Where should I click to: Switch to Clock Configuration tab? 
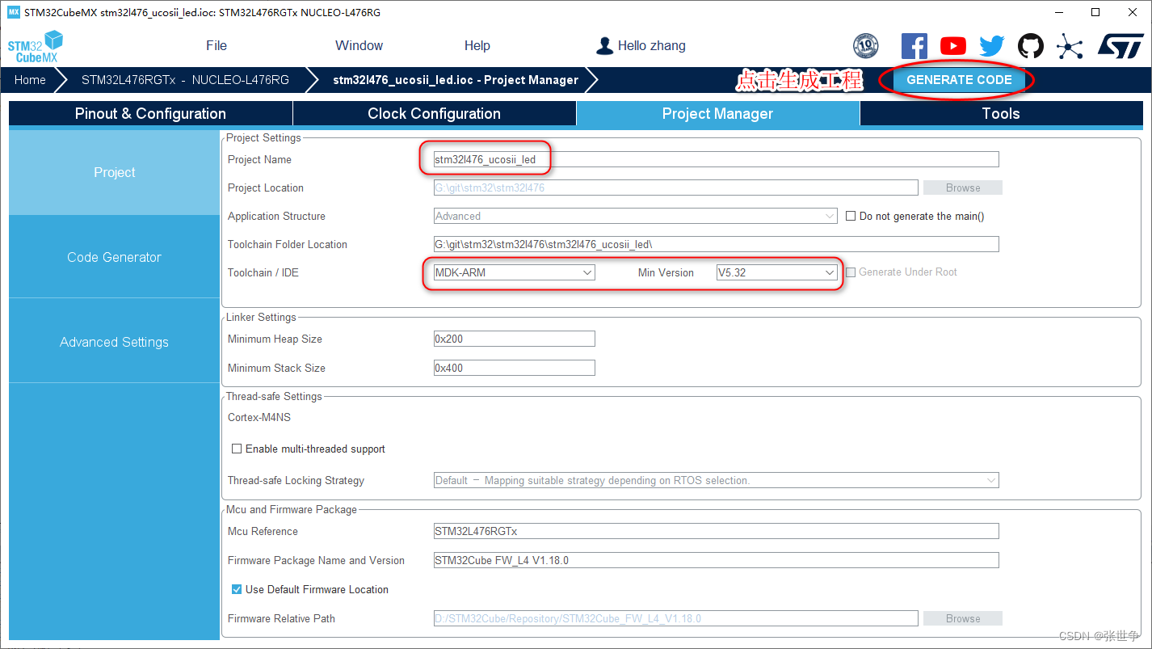tap(435, 114)
